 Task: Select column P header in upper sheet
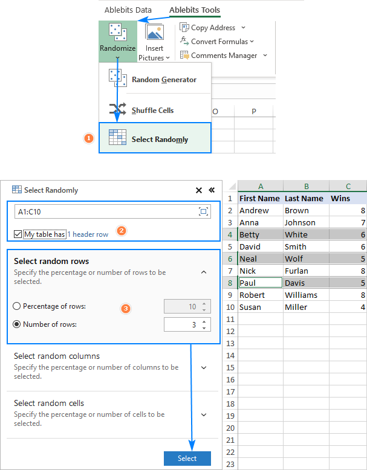(253, 112)
